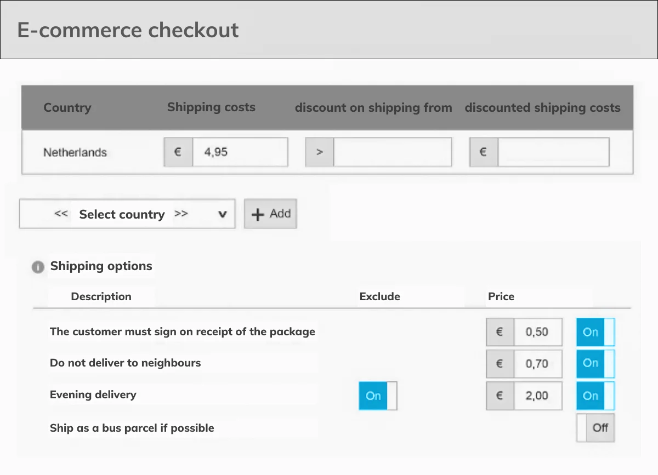
Task: Click the dropdown arrow next to Select country
Action: point(222,215)
